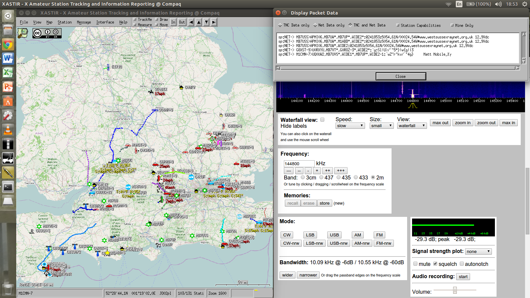Enable the TrackMe checkbox
This screenshot has height=298, width=530.
(135, 20)
